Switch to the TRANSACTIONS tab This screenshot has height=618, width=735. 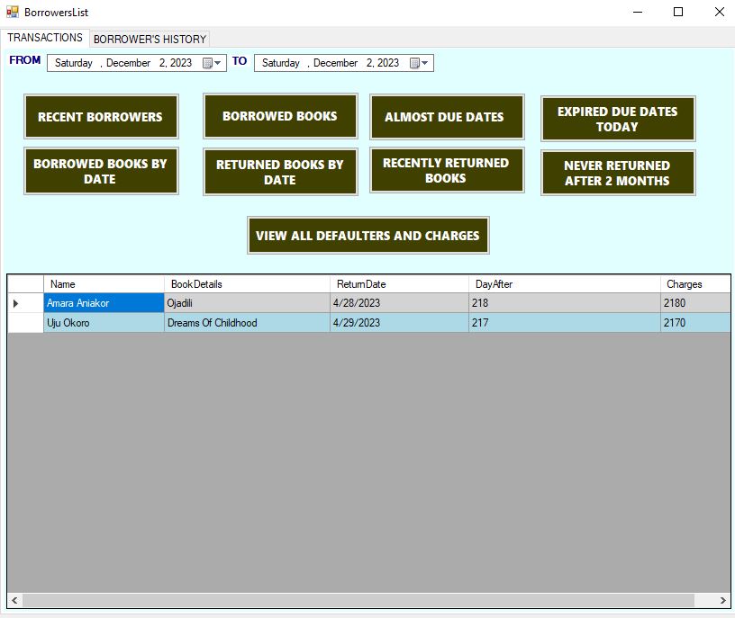tap(44, 38)
